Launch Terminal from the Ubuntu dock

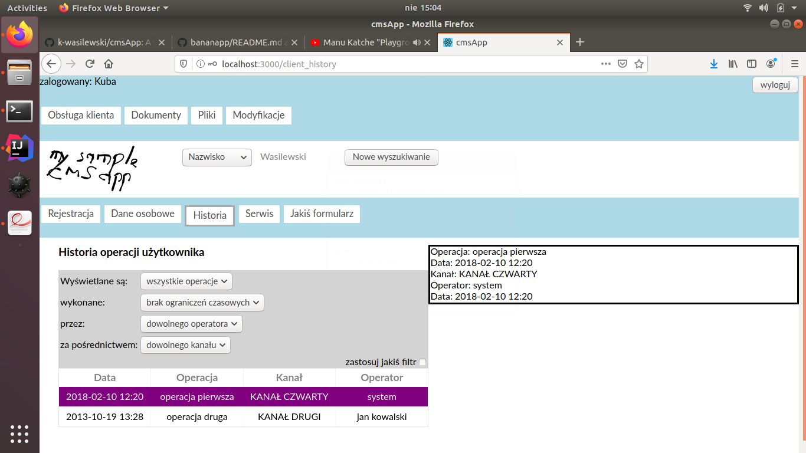(x=19, y=110)
